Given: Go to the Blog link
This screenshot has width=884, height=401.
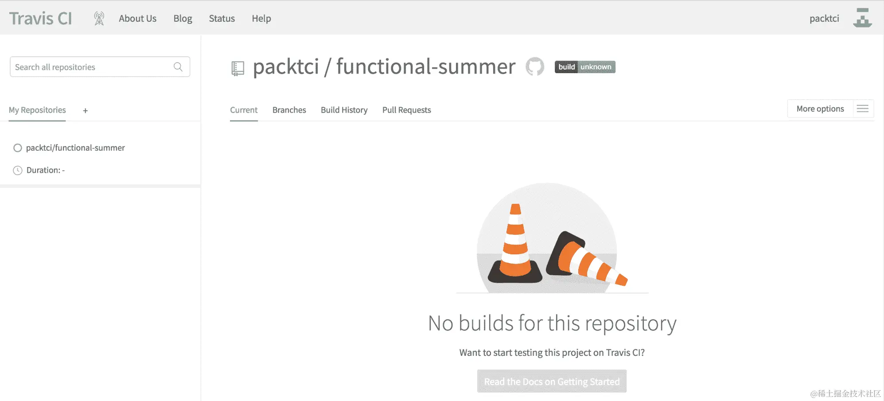Looking at the screenshot, I should tap(183, 19).
